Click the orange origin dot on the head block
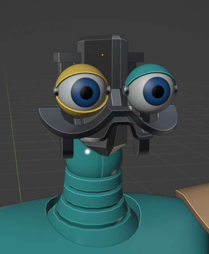The height and width of the screenshot is (254, 209). (103, 55)
